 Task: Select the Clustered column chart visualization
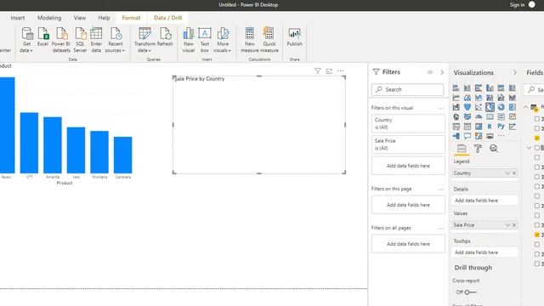(x=490, y=88)
